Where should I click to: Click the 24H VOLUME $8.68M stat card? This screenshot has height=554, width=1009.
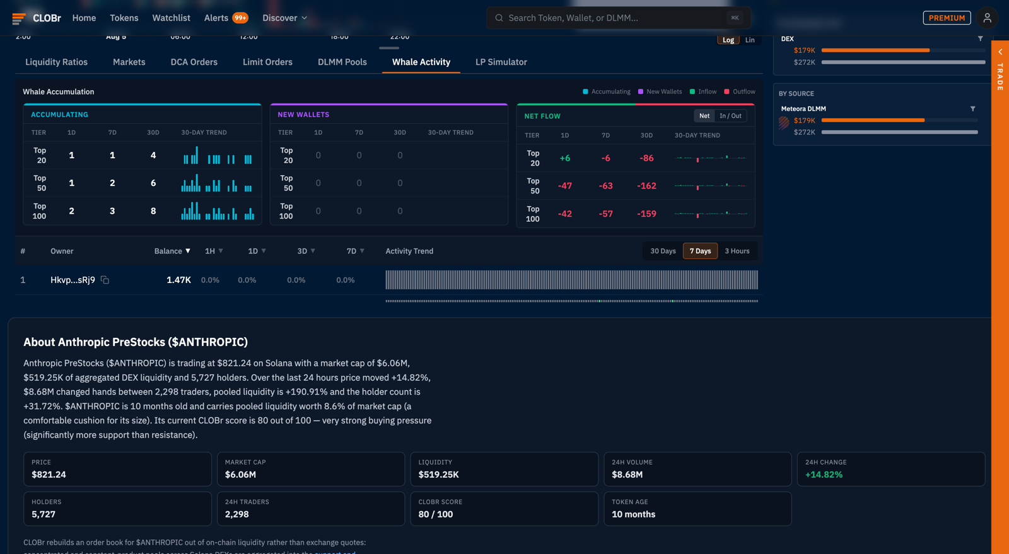click(x=697, y=469)
